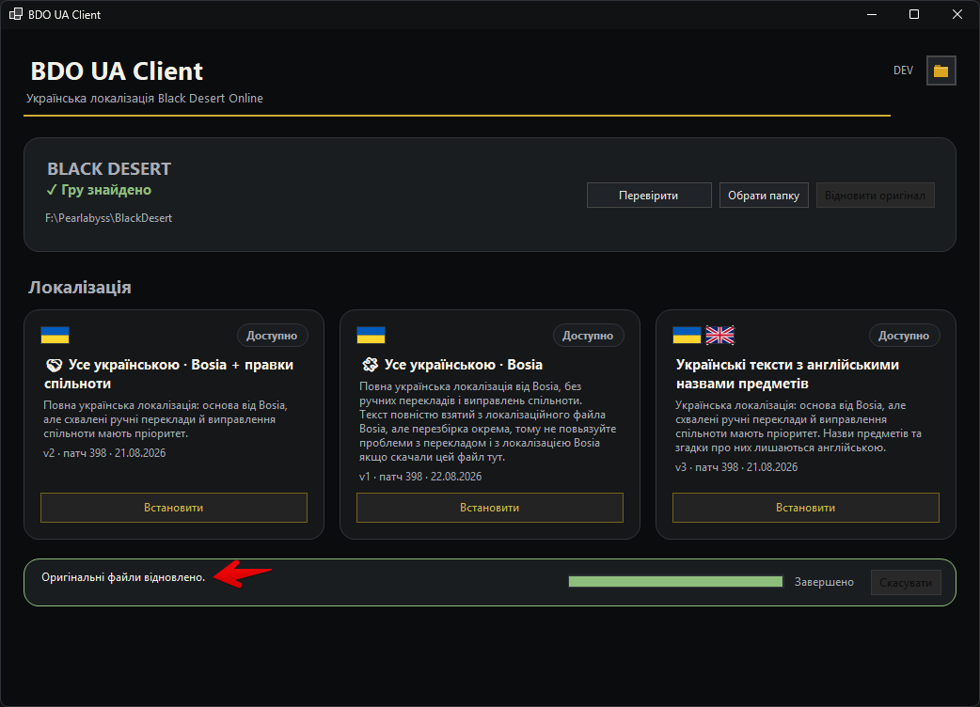Click the Ukrainian flag on the community edits card
The image size is (980, 707).
55,335
